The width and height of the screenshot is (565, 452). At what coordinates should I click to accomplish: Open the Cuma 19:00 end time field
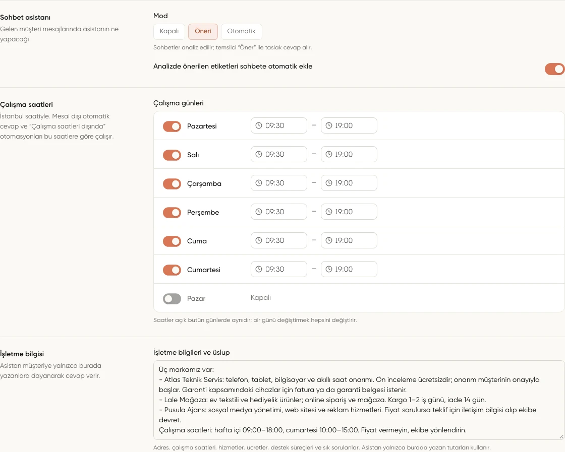[x=349, y=241]
